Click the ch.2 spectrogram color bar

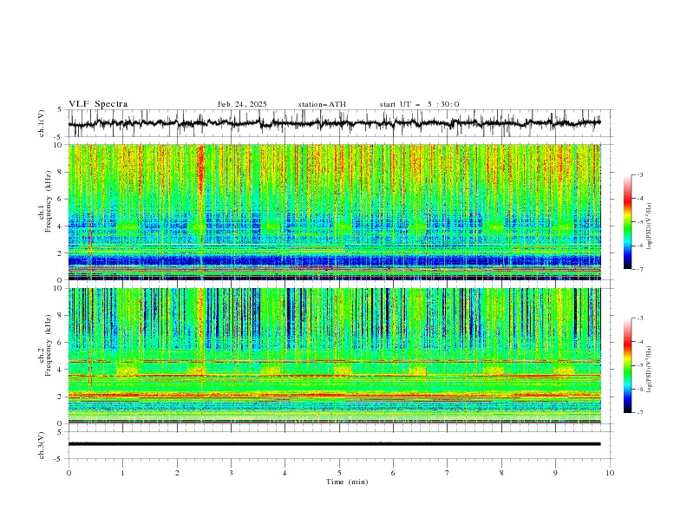click(628, 365)
